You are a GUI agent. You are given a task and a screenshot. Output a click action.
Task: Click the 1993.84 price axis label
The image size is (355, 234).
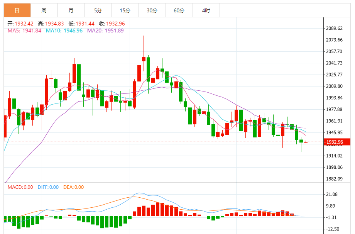point(334,98)
